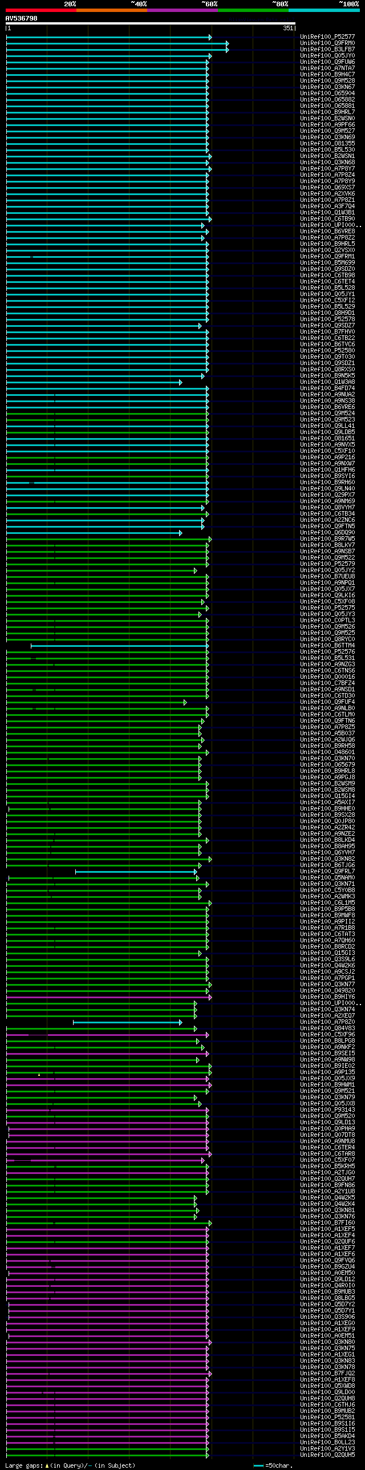Select the UniRef100_B2WSN1 label
Viewport: 365px width, 1470px height.
(327, 156)
